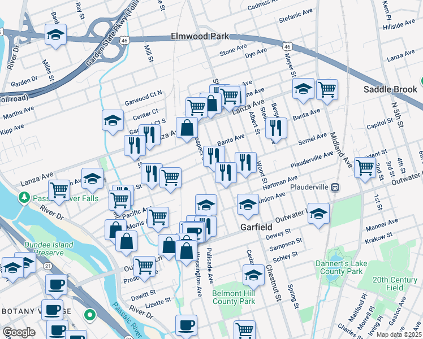Image resolution: width=423 pixels, height=339 pixels.
Task: Select the restaurant marker near Wood St
Action: [245, 164]
